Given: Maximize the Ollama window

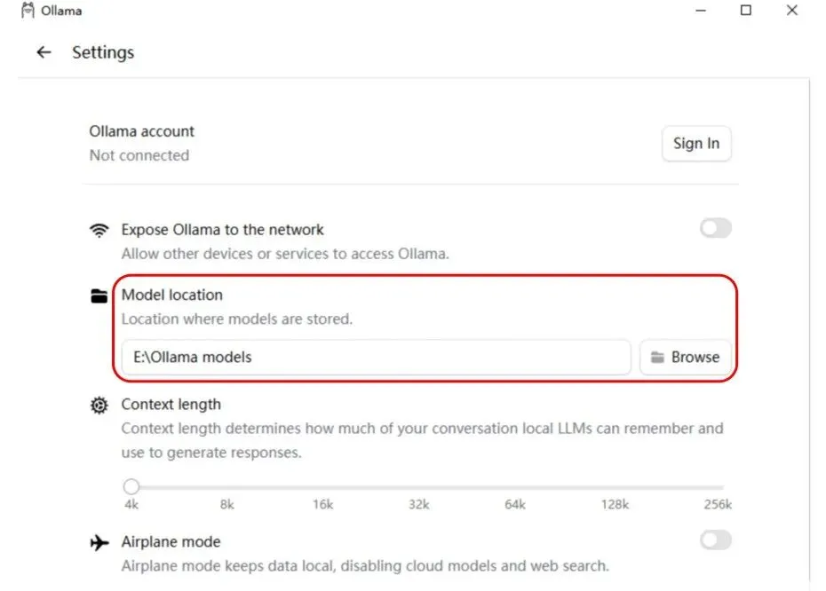Looking at the screenshot, I should click(x=746, y=11).
